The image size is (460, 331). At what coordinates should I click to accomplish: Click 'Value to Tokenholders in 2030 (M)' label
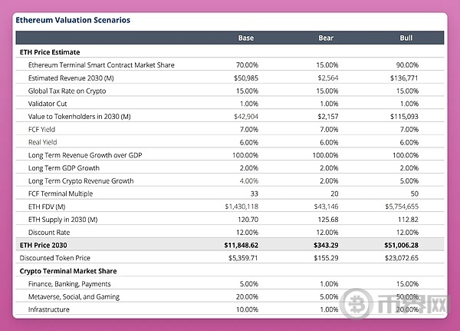79,117
